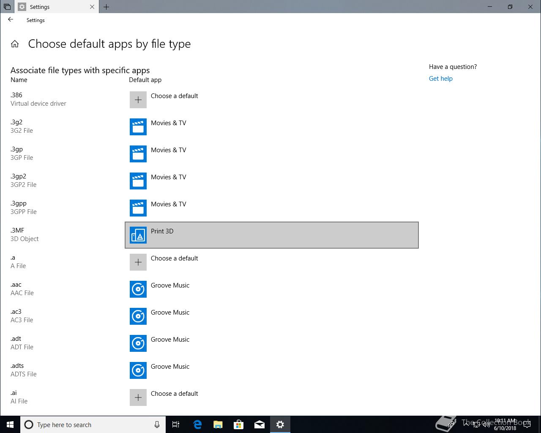Change Movies & TV default for .3gp
The width and height of the screenshot is (541, 433).
pyautogui.click(x=271, y=154)
